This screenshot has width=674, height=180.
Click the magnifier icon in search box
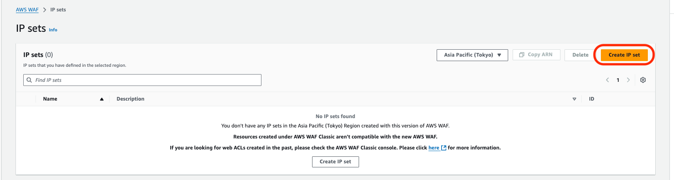coord(29,80)
